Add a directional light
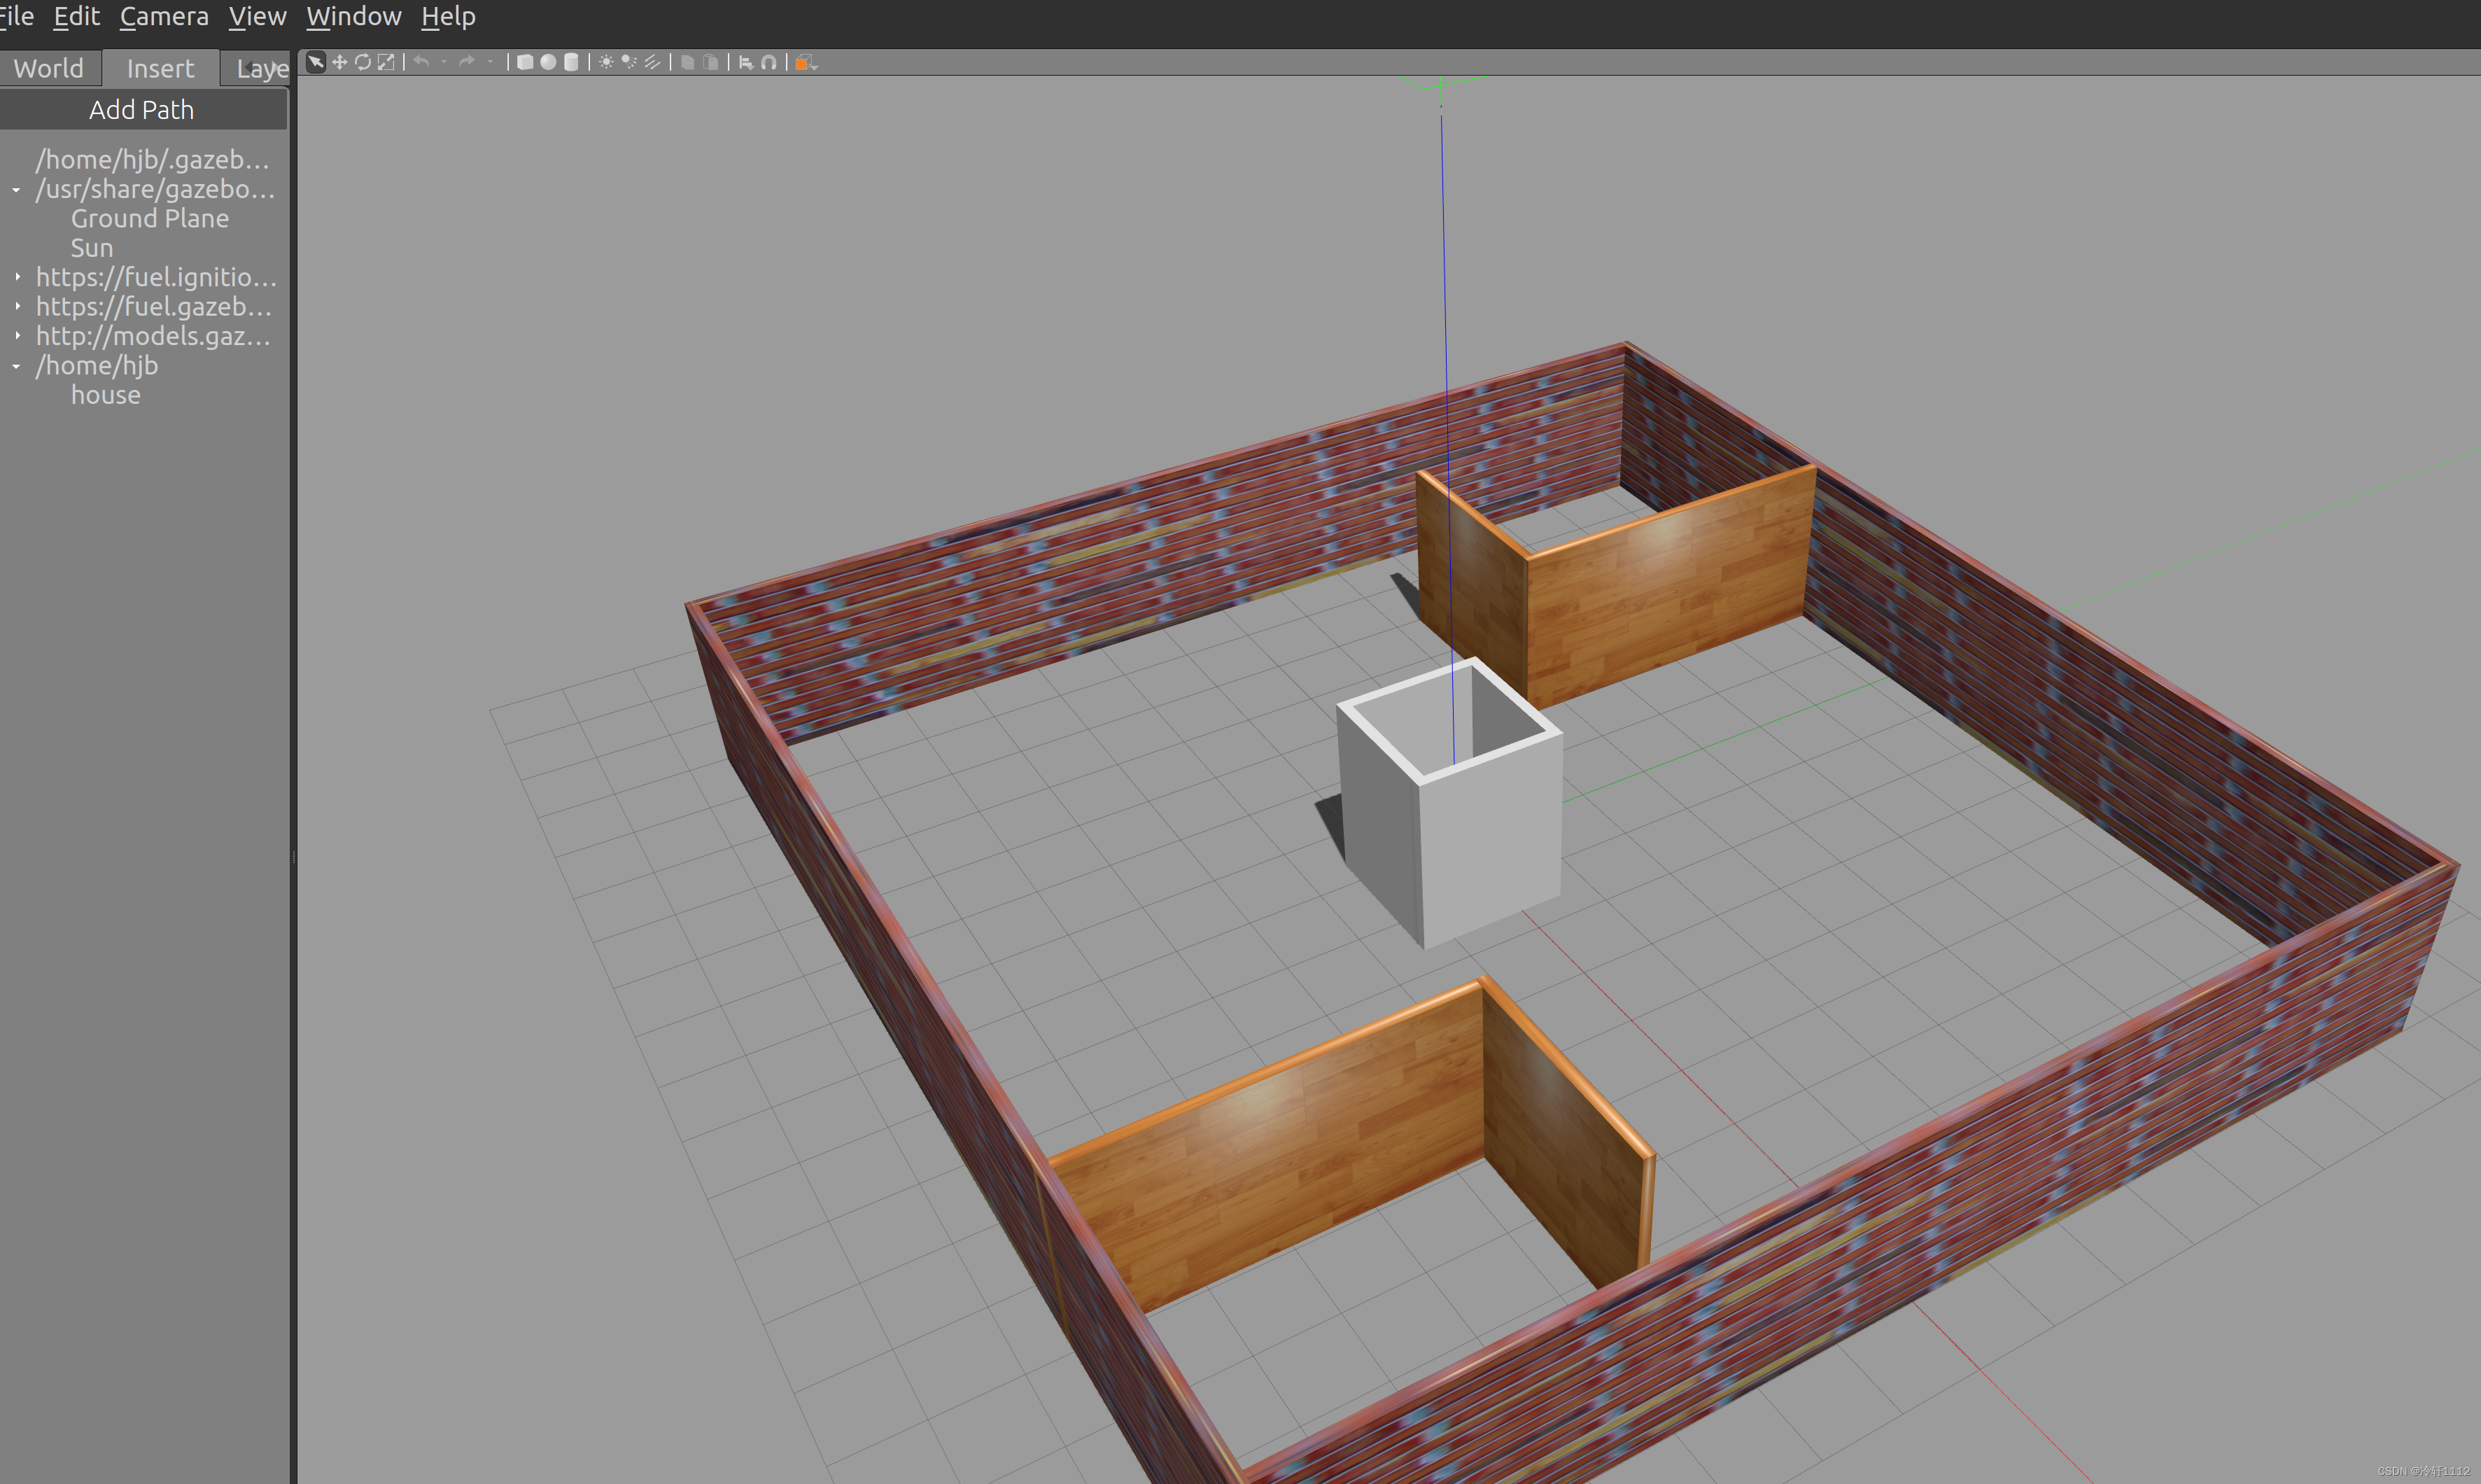Image resolution: width=2481 pixels, height=1484 pixels. [652, 62]
